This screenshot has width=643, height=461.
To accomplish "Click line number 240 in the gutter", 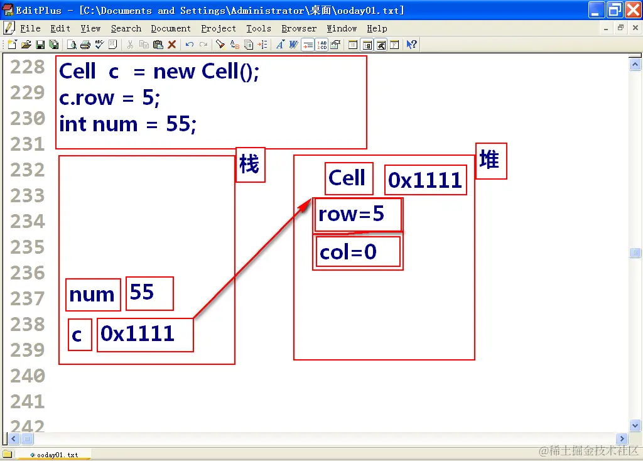I will (x=28, y=376).
